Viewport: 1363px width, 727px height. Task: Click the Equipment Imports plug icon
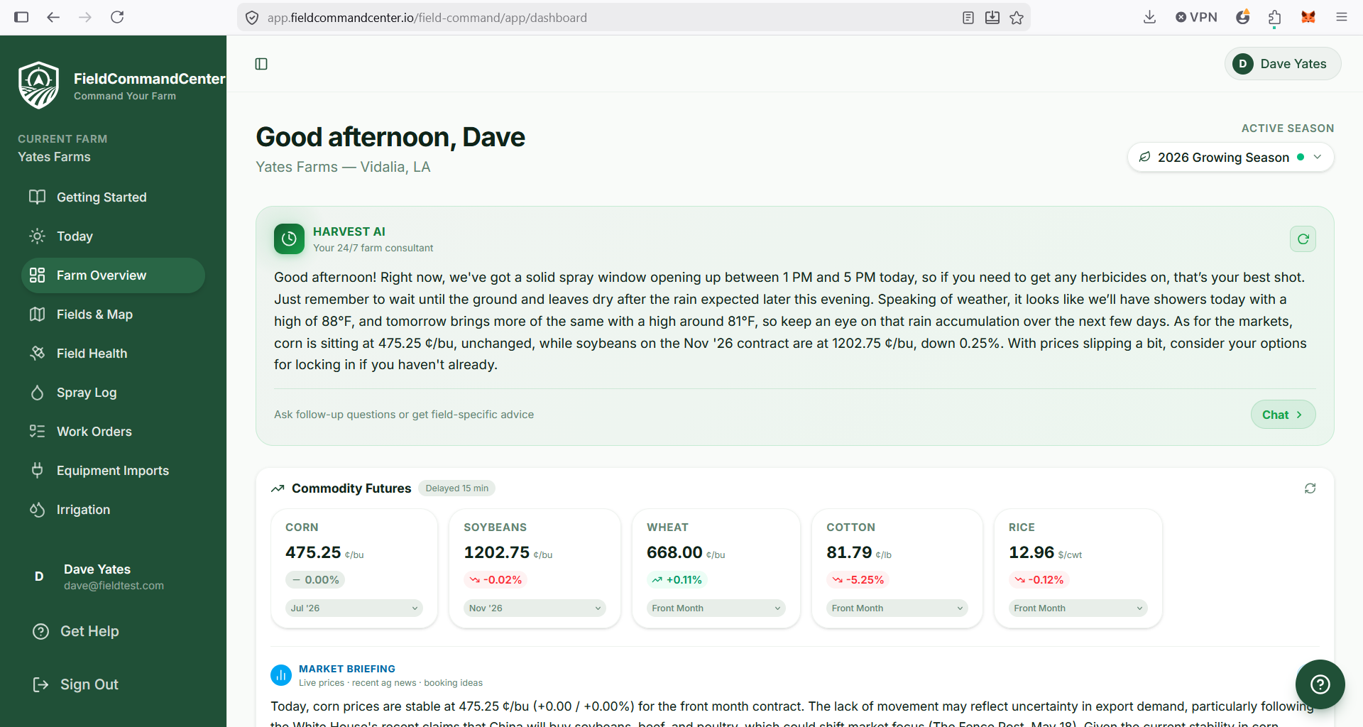point(37,471)
